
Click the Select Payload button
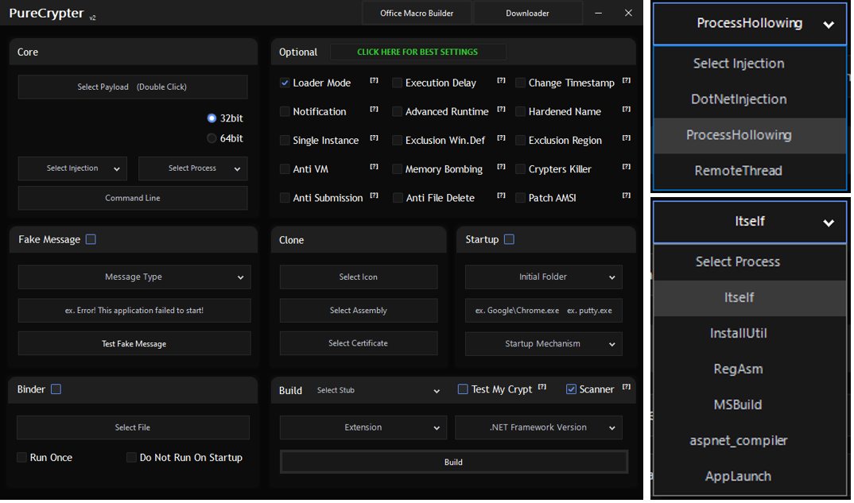132,87
